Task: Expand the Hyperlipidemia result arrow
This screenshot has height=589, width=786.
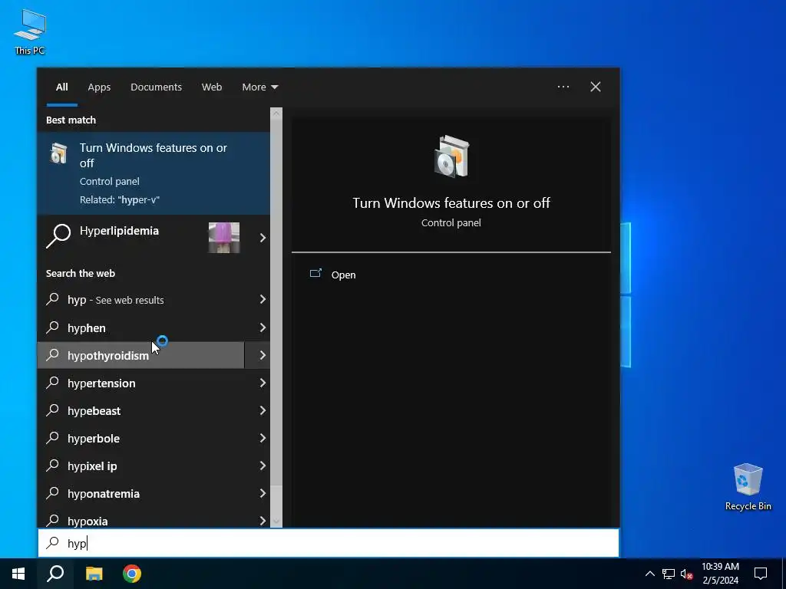Action: pyautogui.click(x=263, y=238)
